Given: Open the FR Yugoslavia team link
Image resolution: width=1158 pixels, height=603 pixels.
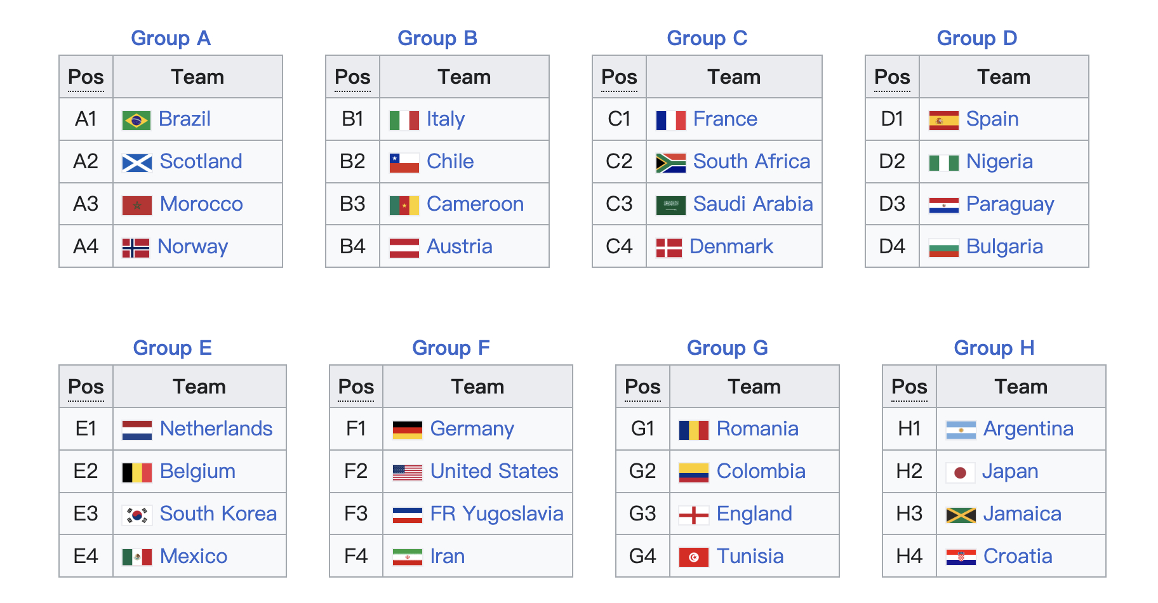Looking at the screenshot, I should pos(496,514).
